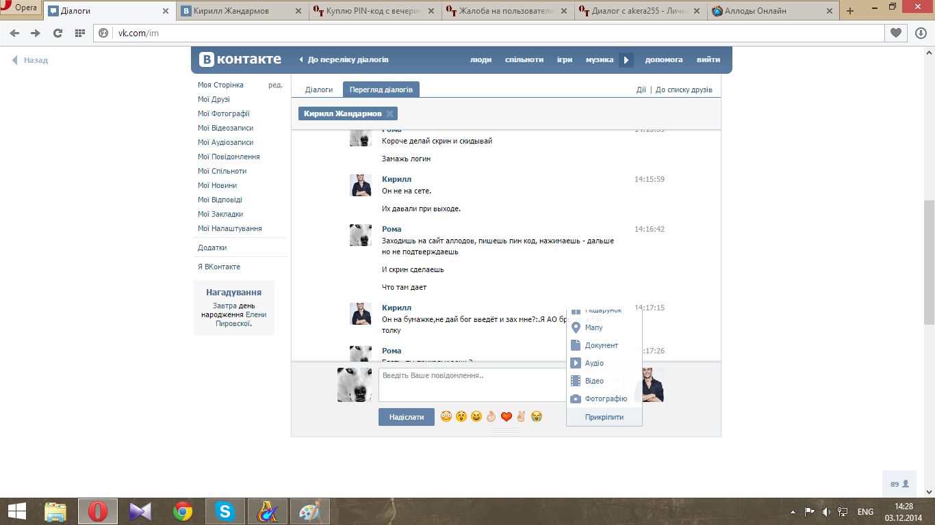
Task: Open Мої Налаштування in the sidebar
Action: pos(230,228)
